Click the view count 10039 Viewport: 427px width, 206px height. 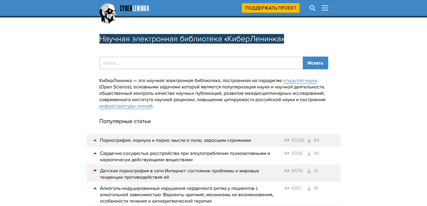click(298, 141)
